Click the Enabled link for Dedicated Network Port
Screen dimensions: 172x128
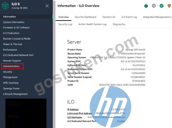click(x=121, y=121)
